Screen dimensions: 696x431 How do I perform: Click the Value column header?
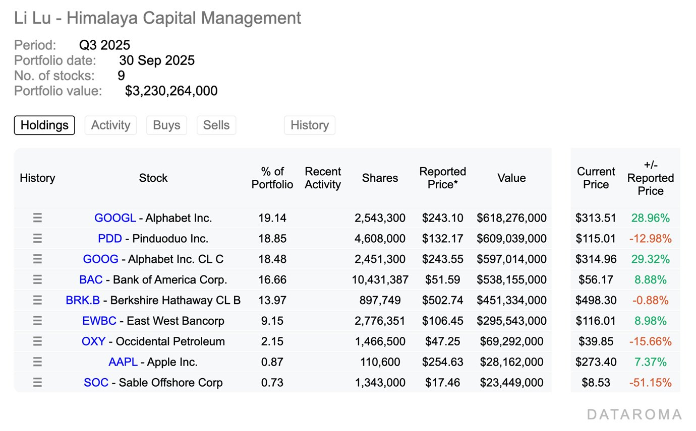pyautogui.click(x=511, y=178)
